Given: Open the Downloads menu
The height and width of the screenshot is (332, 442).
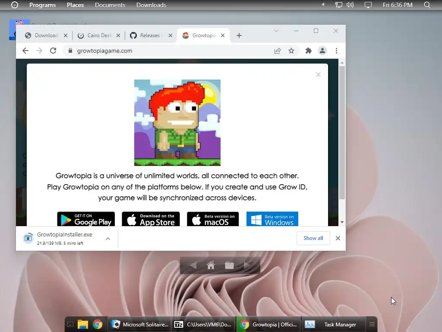Looking at the screenshot, I should [x=151, y=5].
